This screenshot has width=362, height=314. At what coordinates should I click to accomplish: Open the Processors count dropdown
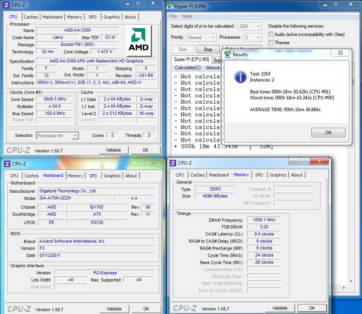[252, 37]
